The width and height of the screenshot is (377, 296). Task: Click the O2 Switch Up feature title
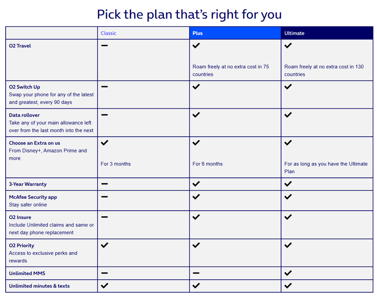[25, 87]
